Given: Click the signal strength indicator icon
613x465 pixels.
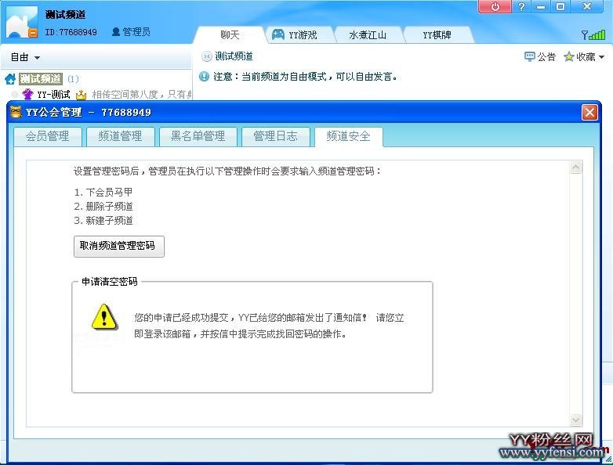Looking at the screenshot, I should 593,34.
